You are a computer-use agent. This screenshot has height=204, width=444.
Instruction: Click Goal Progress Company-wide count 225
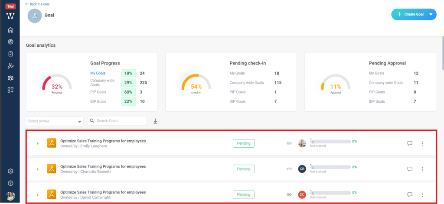pyautogui.click(x=143, y=83)
